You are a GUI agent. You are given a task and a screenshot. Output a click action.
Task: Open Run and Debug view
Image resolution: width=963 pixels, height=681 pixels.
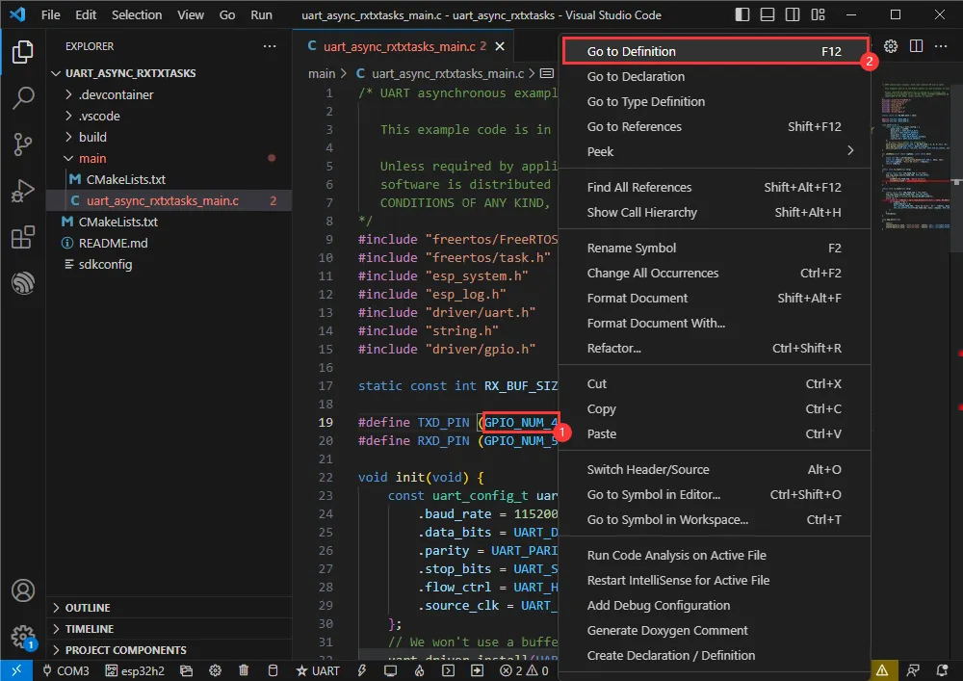tap(23, 191)
